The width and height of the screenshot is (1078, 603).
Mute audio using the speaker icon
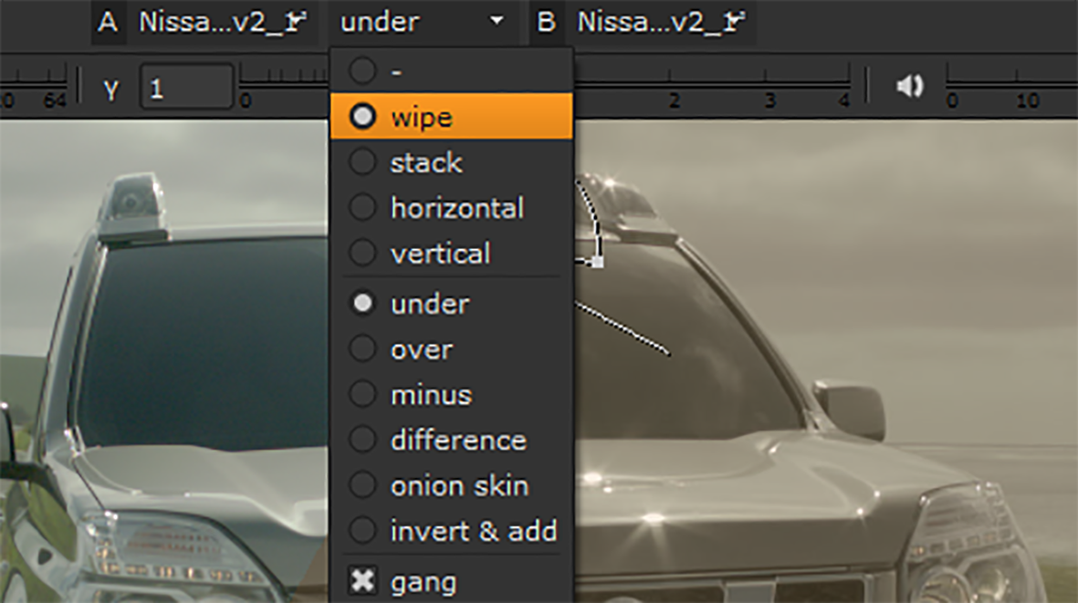(909, 84)
